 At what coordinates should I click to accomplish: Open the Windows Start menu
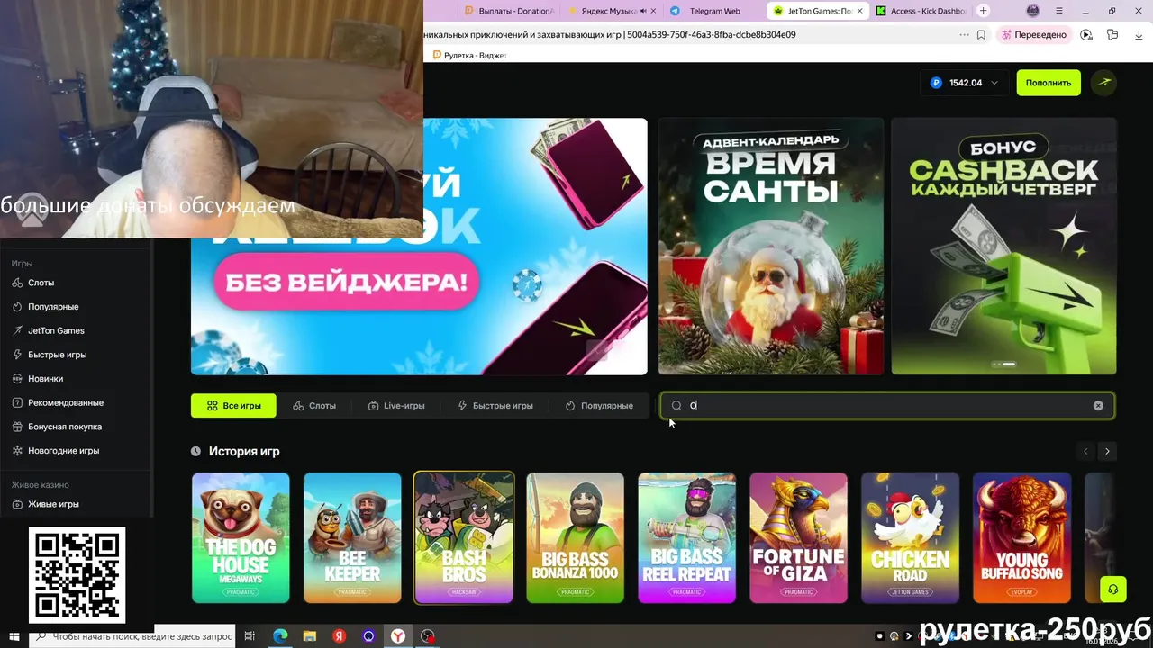[14, 636]
